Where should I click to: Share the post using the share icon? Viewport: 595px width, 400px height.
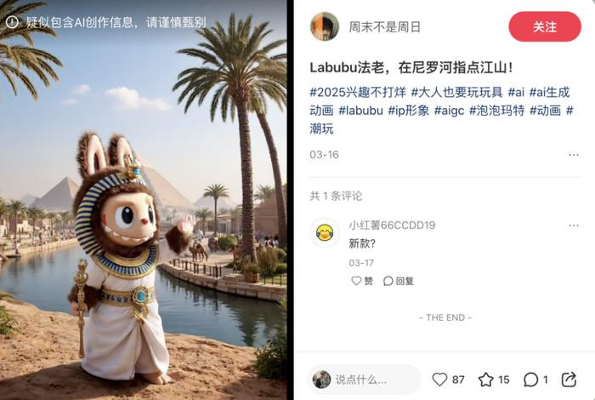(x=569, y=380)
